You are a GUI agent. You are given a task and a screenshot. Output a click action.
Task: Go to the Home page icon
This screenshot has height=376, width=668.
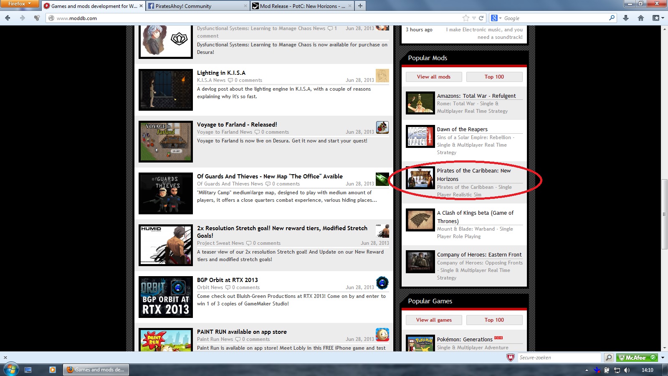tap(641, 18)
